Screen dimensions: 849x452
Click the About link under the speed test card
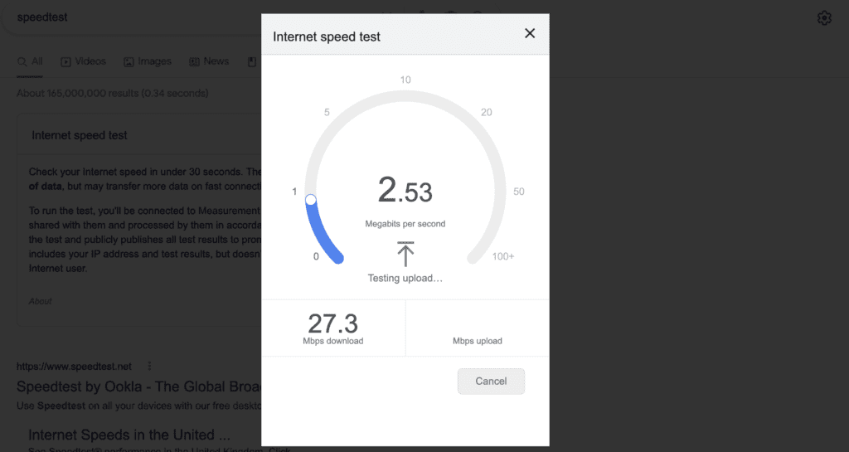pos(40,301)
